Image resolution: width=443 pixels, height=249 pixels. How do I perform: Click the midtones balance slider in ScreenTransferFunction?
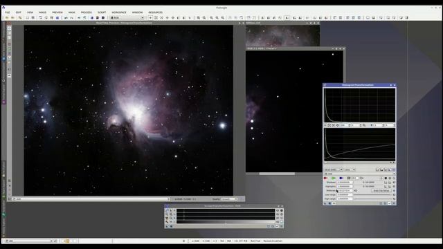226,222
